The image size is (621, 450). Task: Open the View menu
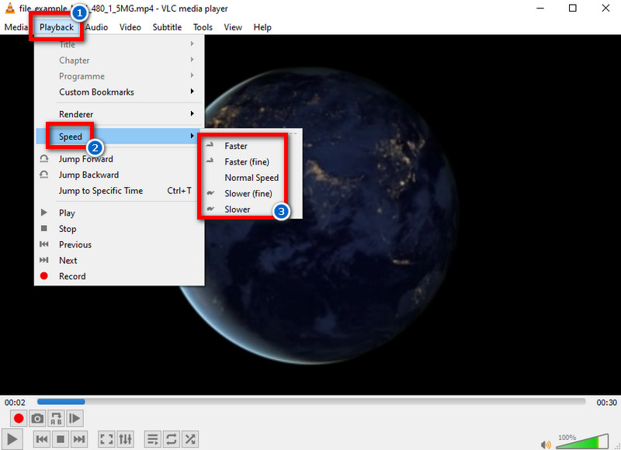(x=233, y=27)
